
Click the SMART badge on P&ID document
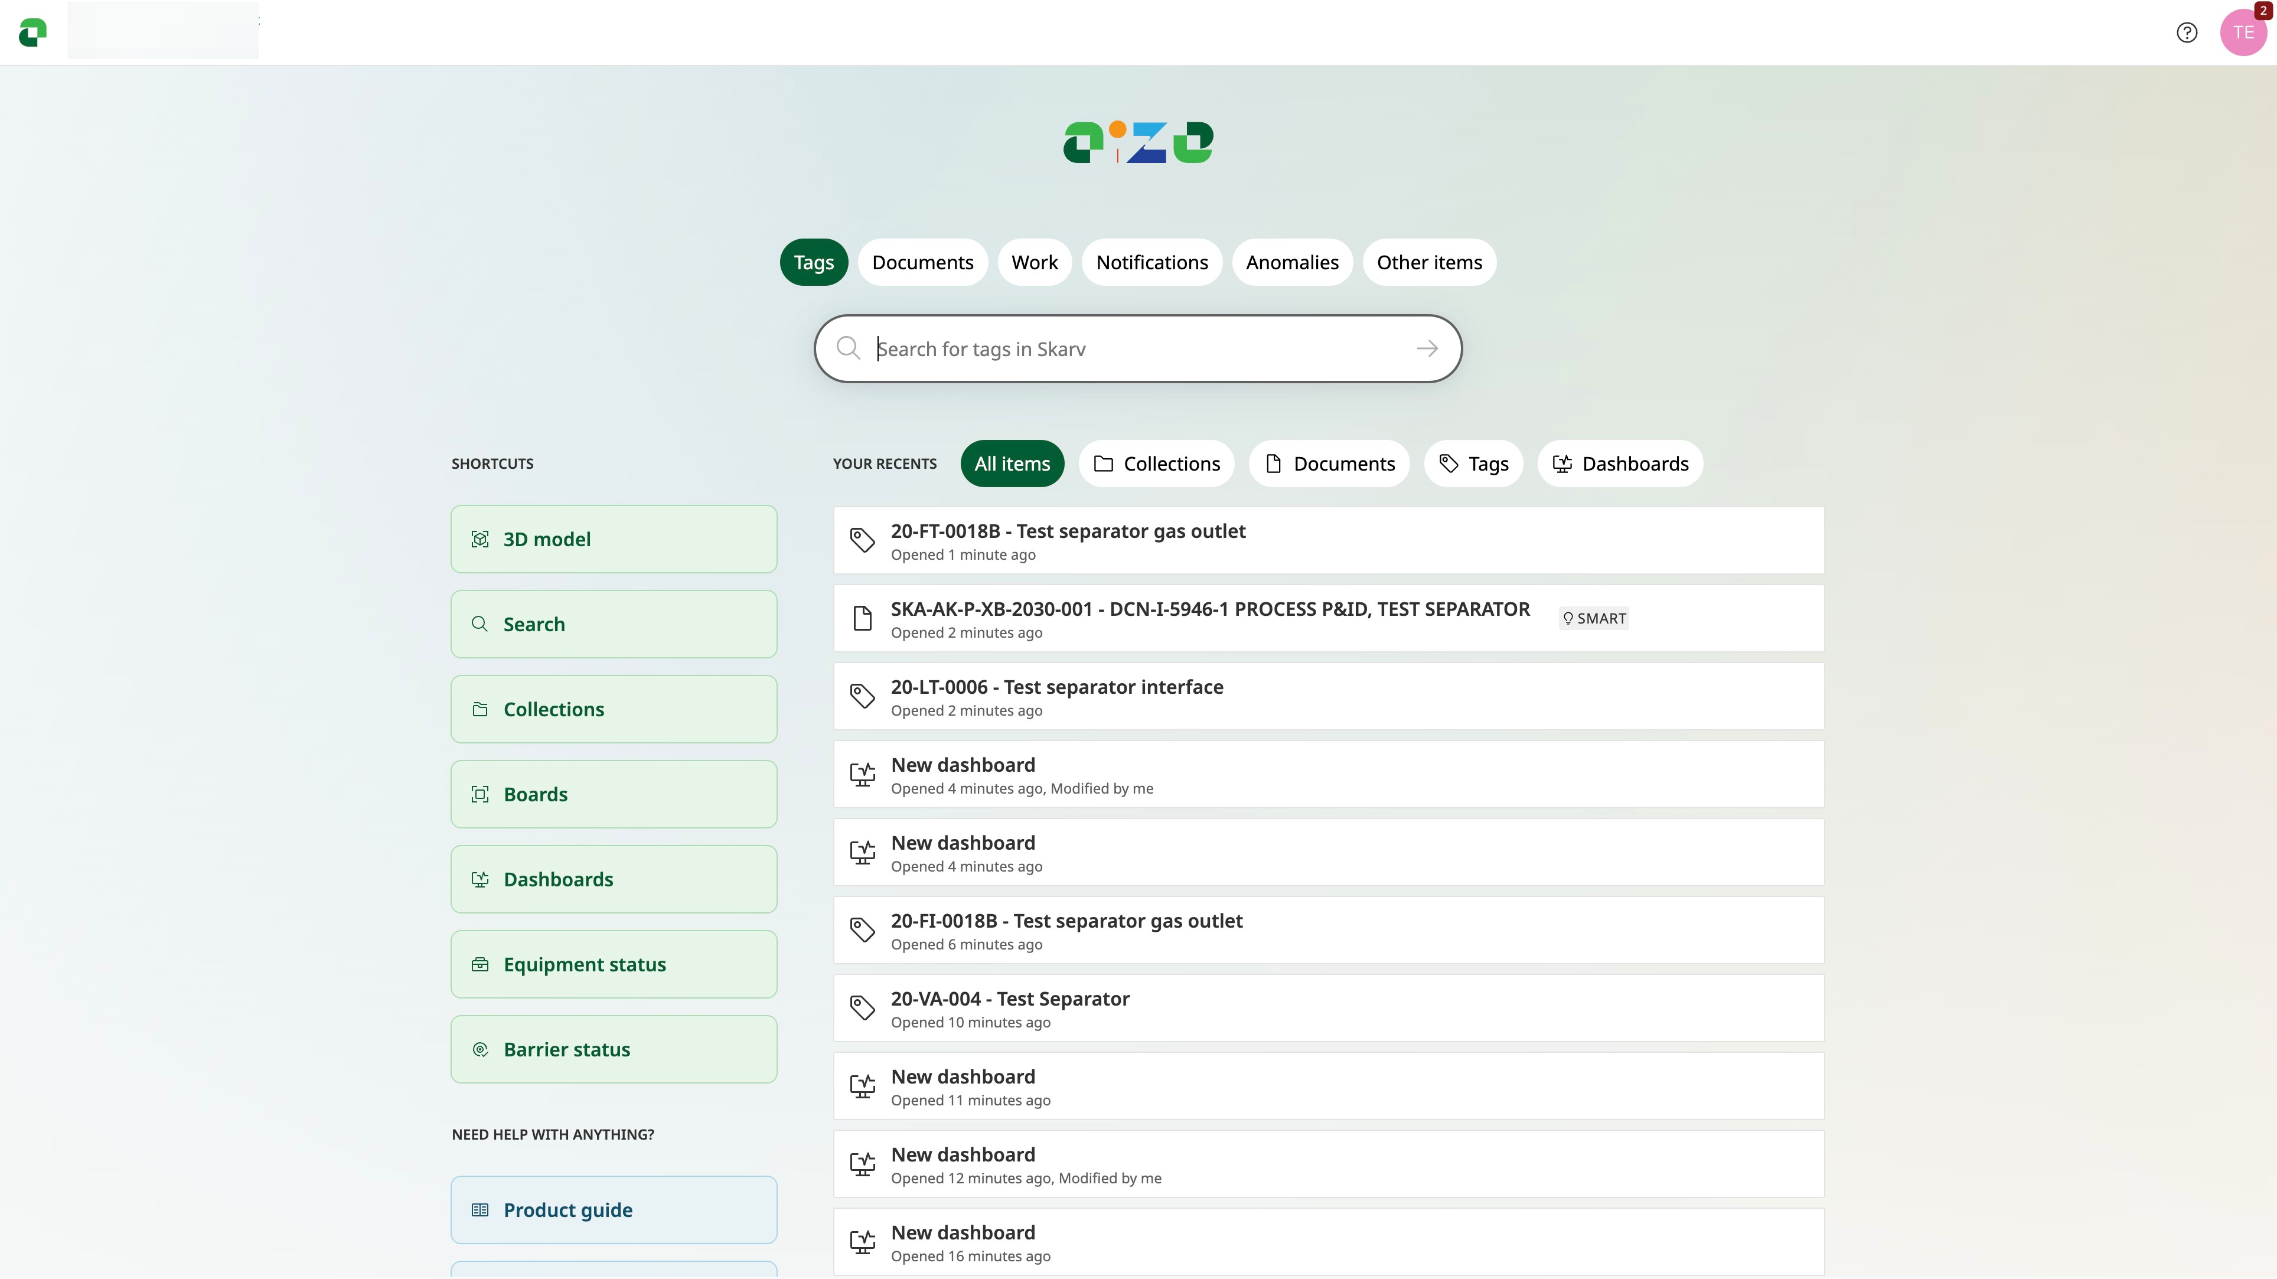click(1594, 619)
